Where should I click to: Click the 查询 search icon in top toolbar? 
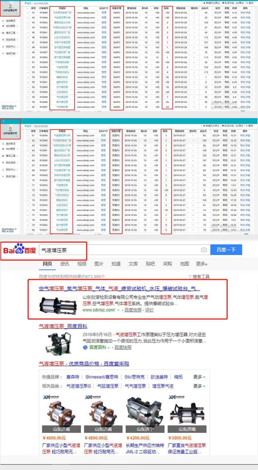click(x=247, y=3)
